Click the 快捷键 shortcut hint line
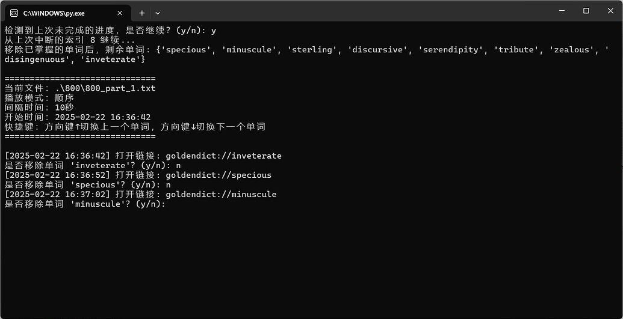This screenshot has height=319, width=623. point(135,127)
